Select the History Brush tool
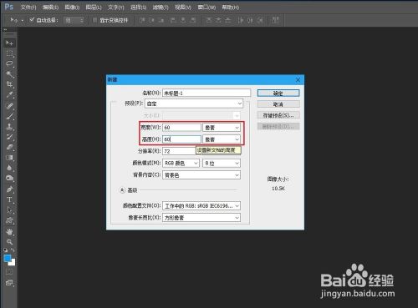This screenshot has width=418, height=308. tap(9, 137)
